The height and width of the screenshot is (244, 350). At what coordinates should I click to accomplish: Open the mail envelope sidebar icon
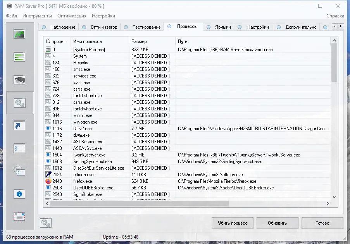click(x=19, y=217)
